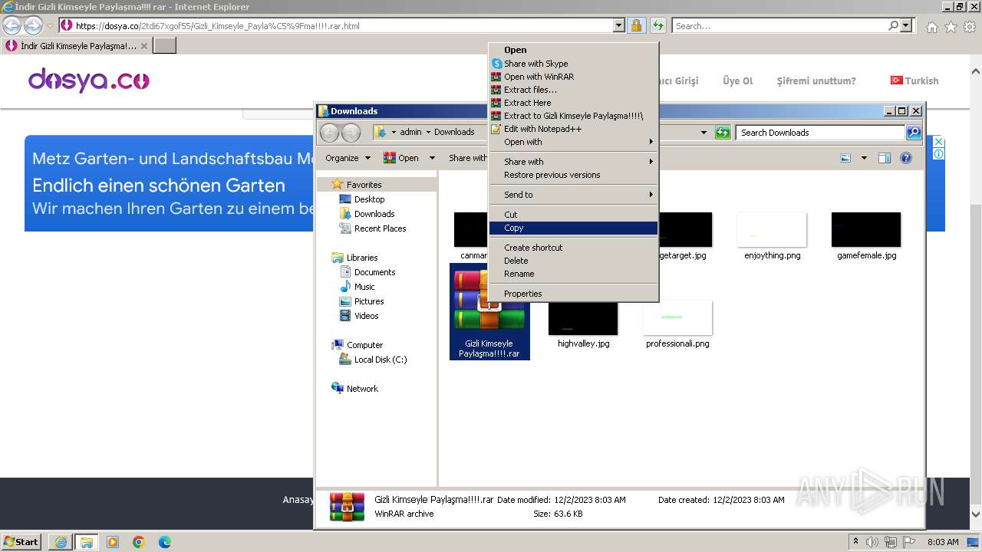Open Explorer Help icon
The height and width of the screenshot is (552, 982).
(x=906, y=158)
